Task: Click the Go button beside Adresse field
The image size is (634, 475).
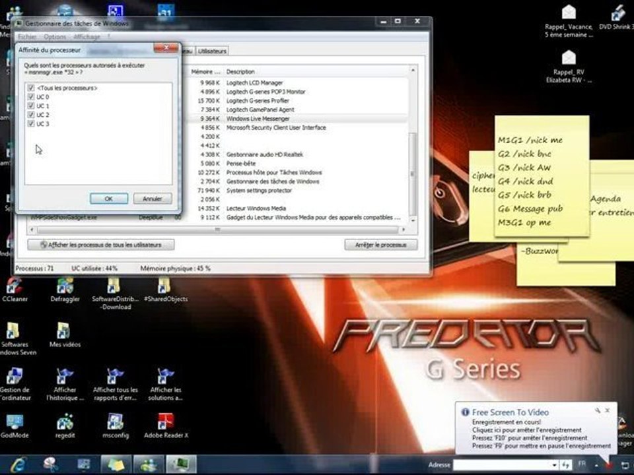Action: coord(565,465)
